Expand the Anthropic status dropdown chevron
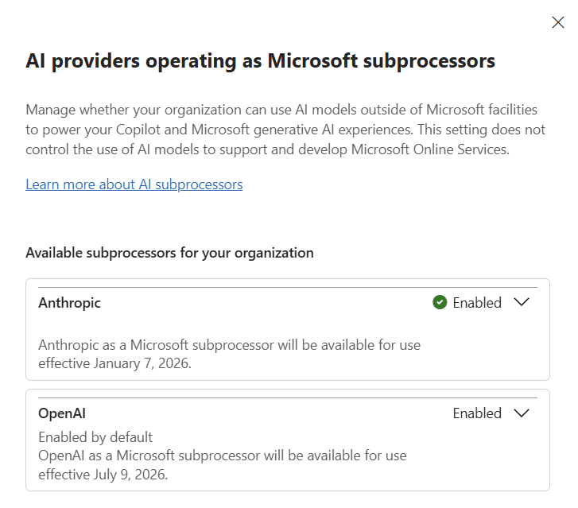 pos(522,302)
